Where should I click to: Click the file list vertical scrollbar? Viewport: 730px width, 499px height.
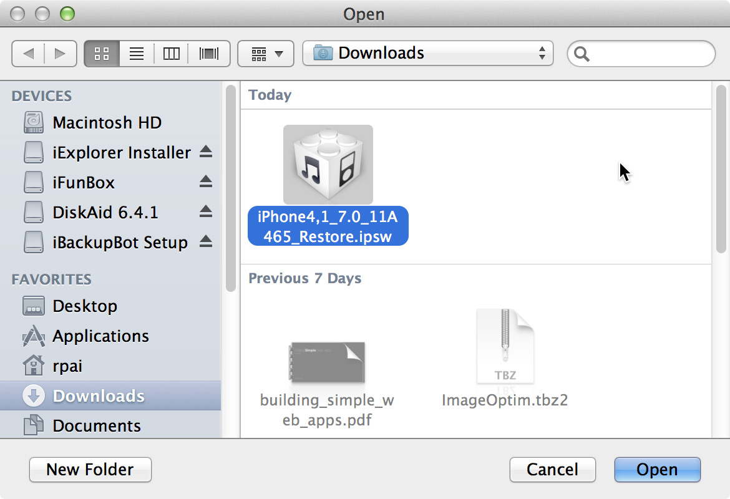point(721,168)
